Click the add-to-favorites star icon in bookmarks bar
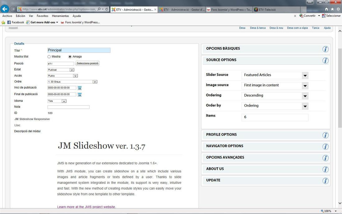The width and height of the screenshot is (342, 214). tap(3, 22)
